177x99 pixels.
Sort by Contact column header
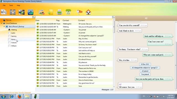coord(66,20)
